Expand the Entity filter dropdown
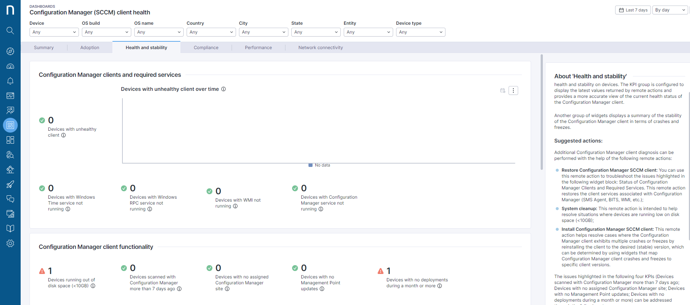Image resolution: width=690 pixels, height=305 pixels. (368, 32)
